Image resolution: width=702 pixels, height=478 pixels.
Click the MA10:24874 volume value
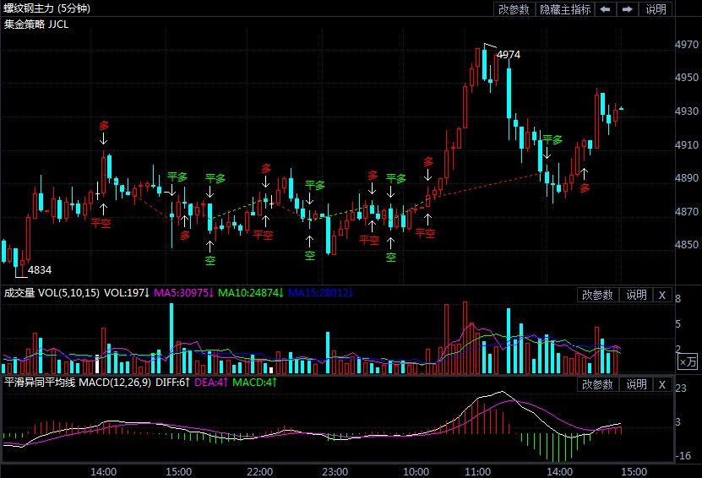[x=251, y=293]
